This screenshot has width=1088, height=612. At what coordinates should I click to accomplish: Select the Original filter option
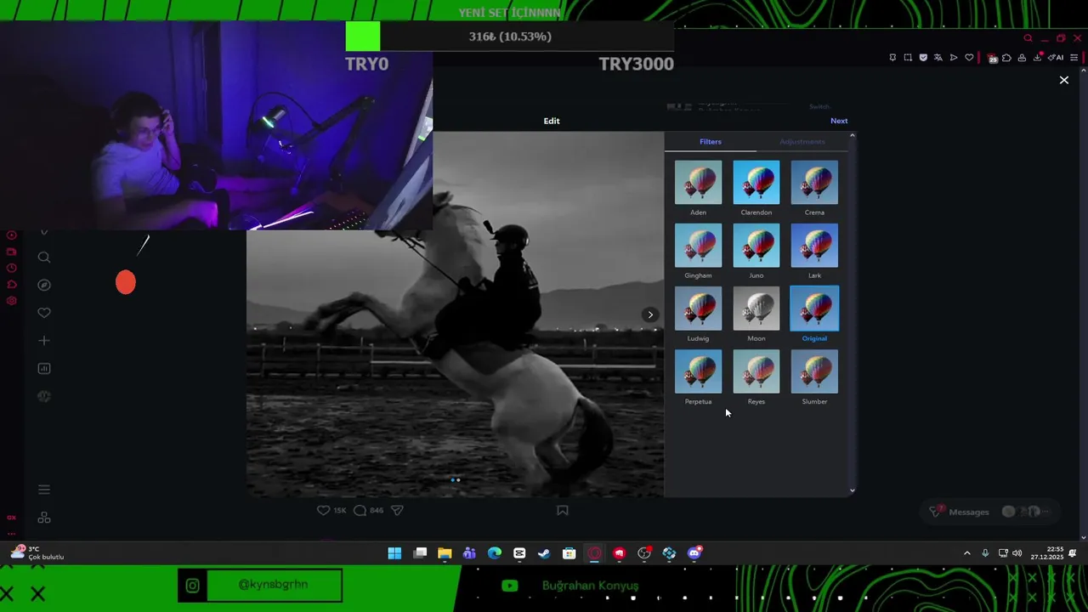pos(814,308)
